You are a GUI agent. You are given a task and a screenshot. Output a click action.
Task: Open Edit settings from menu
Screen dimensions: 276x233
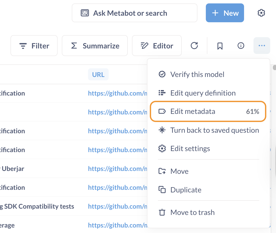(190, 149)
